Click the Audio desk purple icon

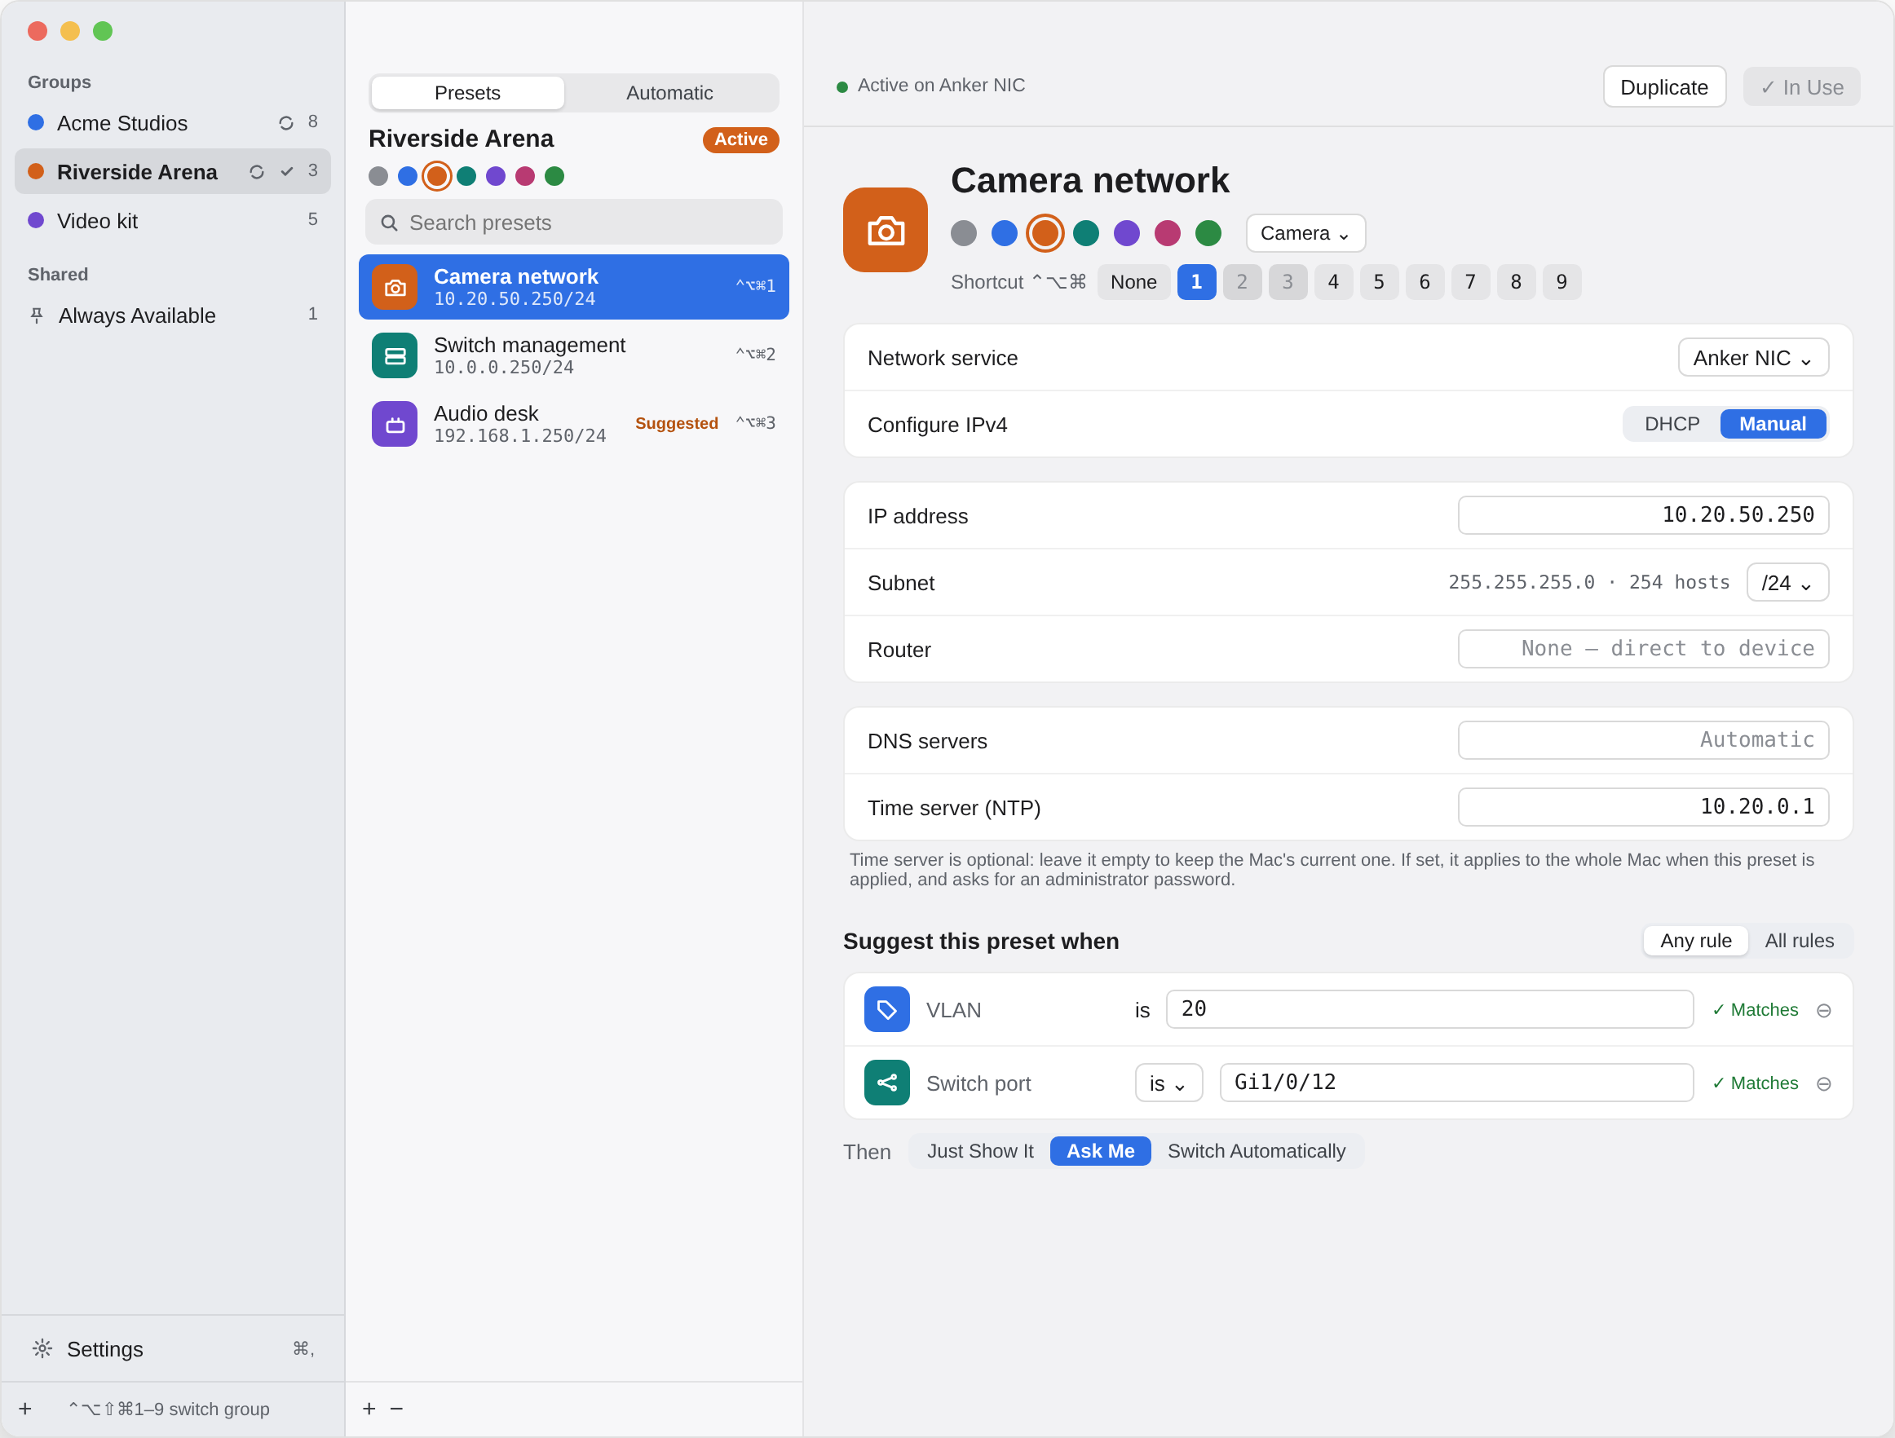(x=394, y=424)
